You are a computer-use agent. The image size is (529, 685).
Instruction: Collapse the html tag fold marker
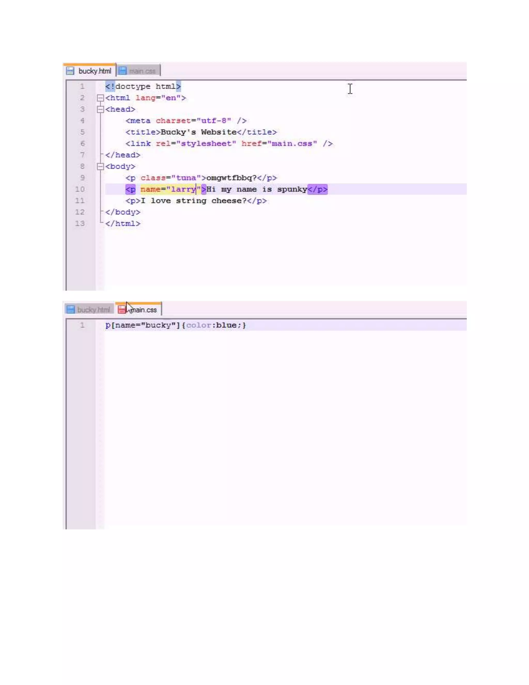pyautogui.click(x=100, y=98)
